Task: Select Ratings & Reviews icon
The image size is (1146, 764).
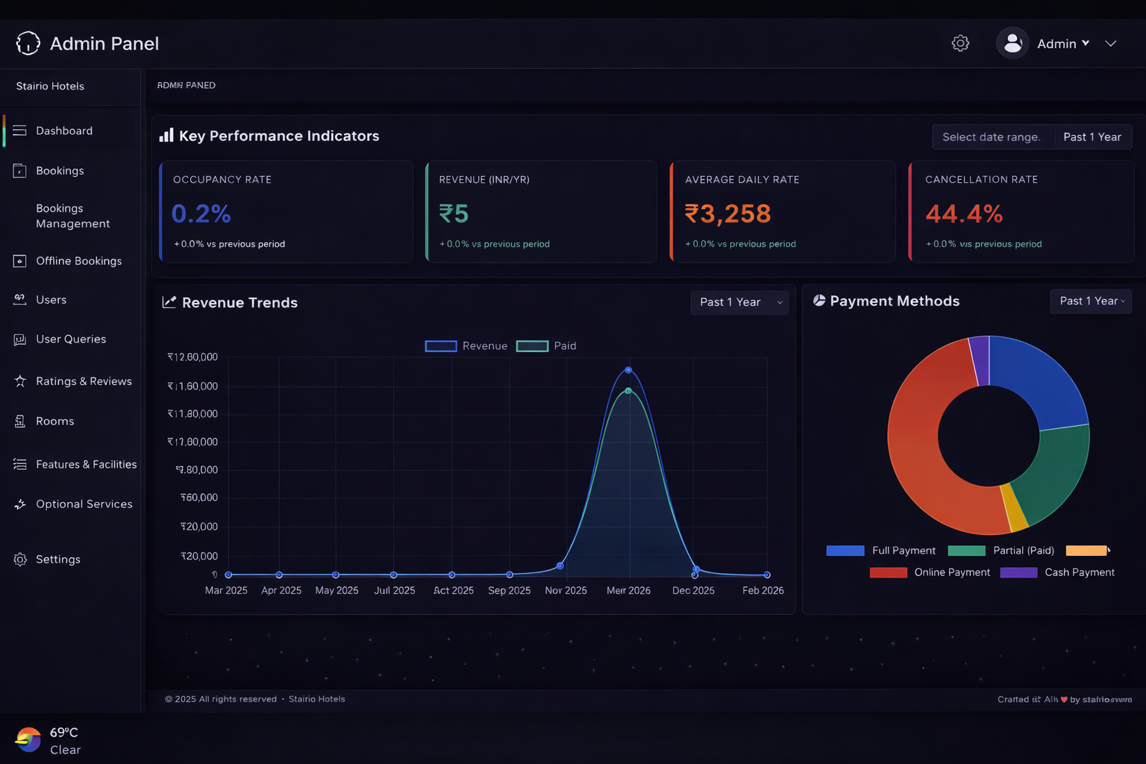Action: (19, 381)
